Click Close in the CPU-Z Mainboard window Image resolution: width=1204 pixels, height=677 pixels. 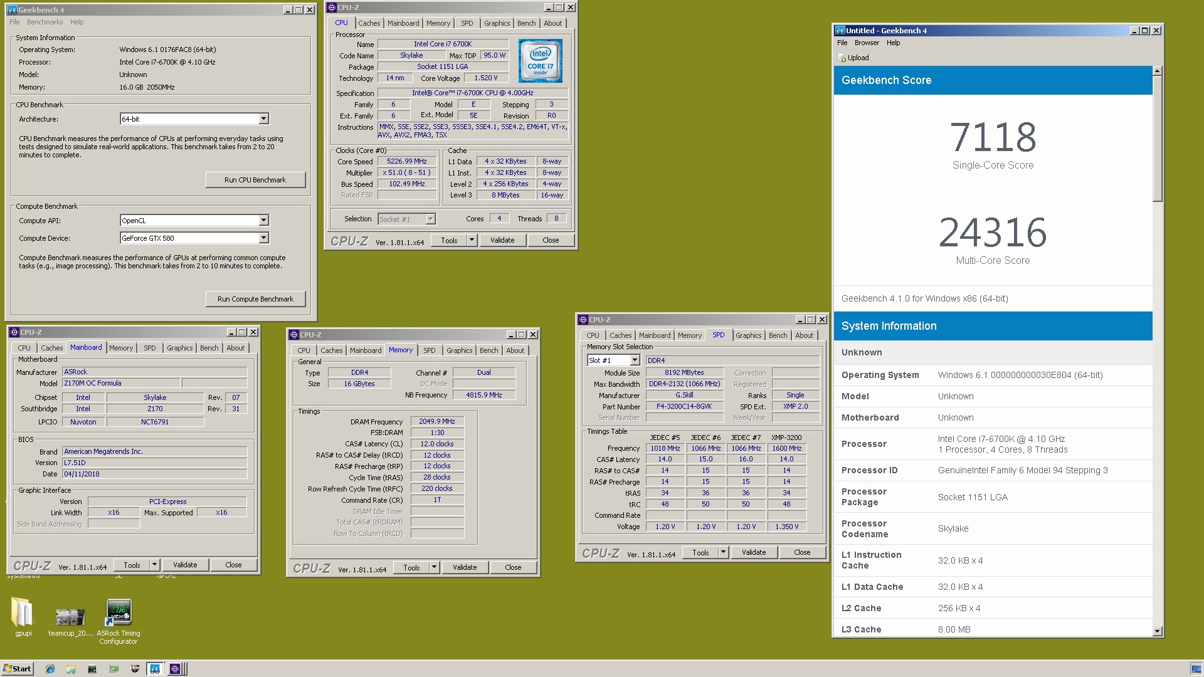[x=233, y=565]
